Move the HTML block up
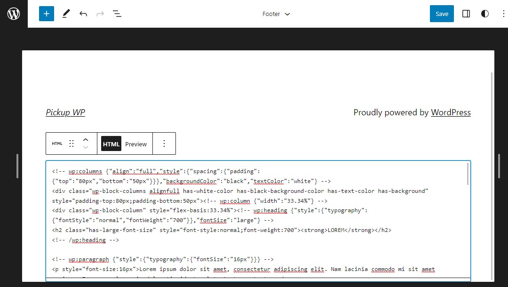508x287 pixels. coord(86,140)
